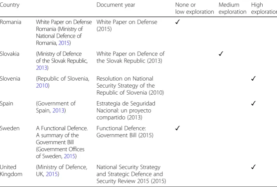
Task: Click the Slovenia high exploration checkmark
Action: 253,78
